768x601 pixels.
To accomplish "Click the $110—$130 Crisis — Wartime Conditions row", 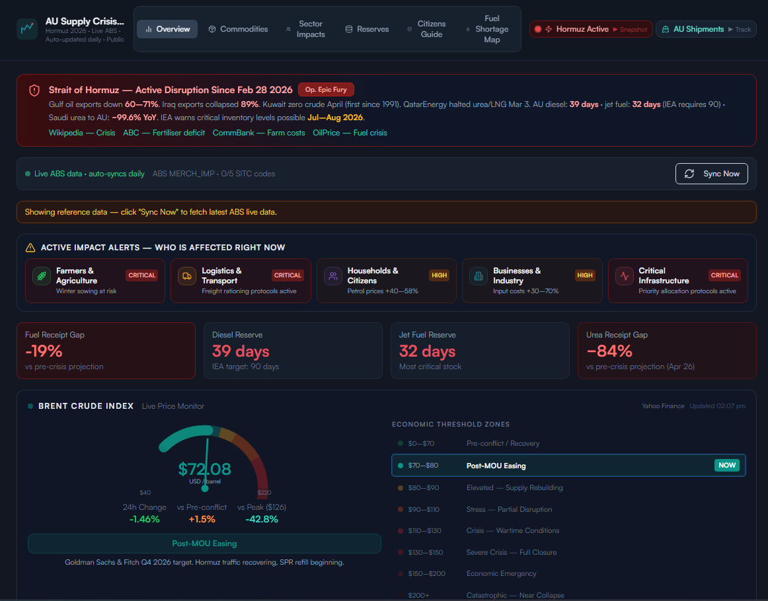I will [568, 530].
